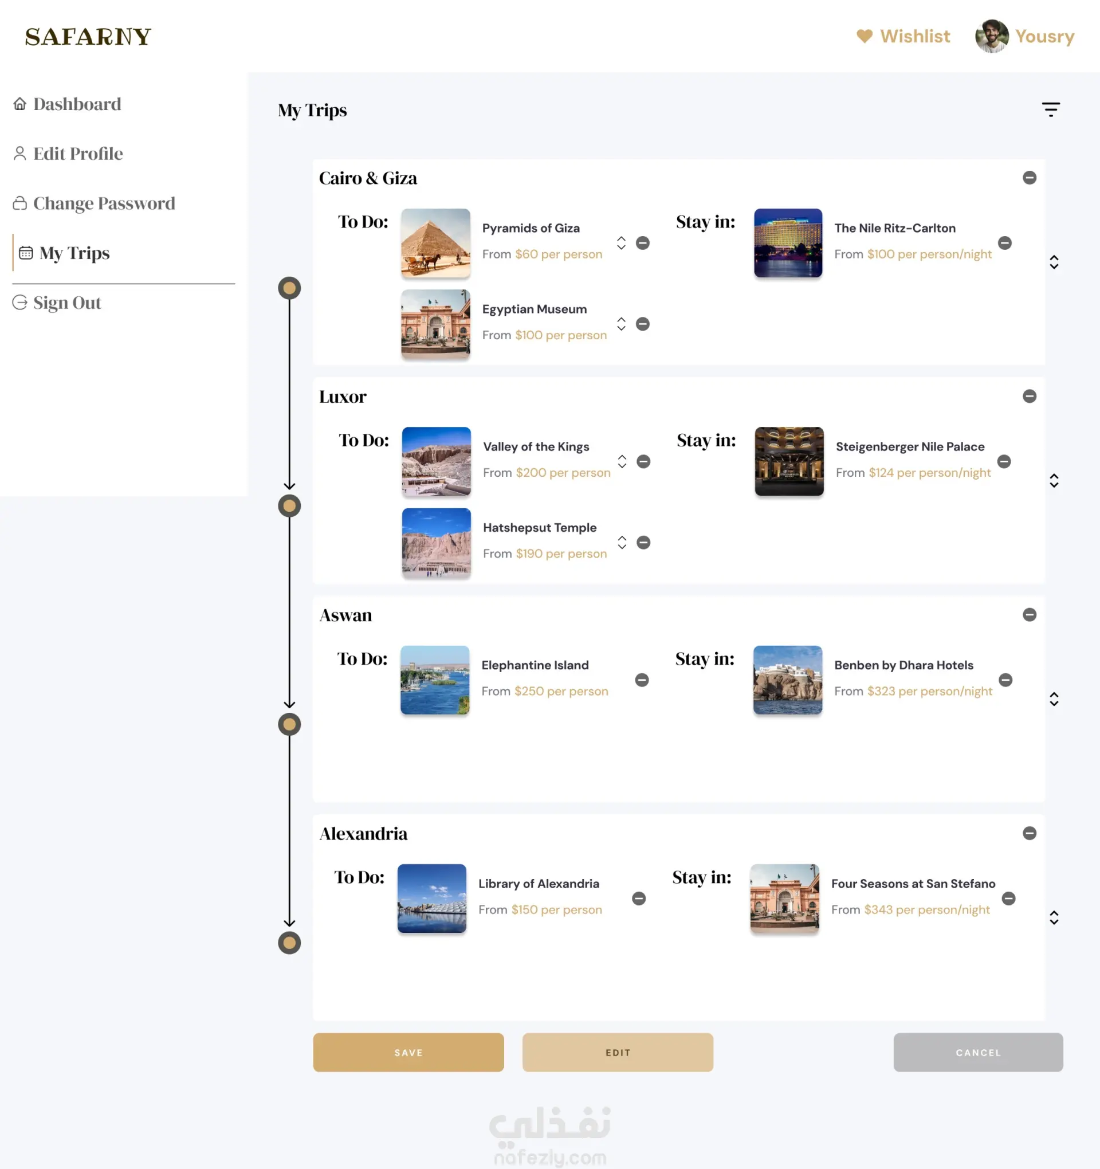Remove Four Seasons at San Stefano

point(1008,899)
